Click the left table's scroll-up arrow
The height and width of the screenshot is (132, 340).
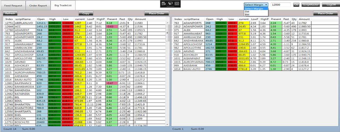click(x=167, y=23)
